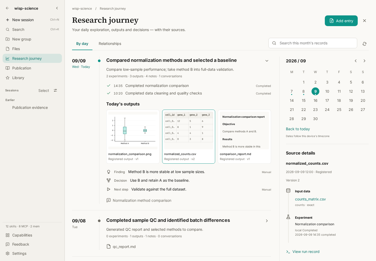Image resolution: width=376 pixels, height=261 pixels.
Task: Select day 9 in the calendar
Action: tap(315, 91)
